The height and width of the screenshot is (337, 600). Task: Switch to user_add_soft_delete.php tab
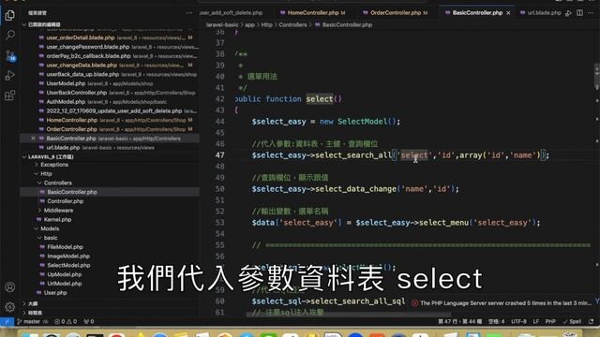231,12
